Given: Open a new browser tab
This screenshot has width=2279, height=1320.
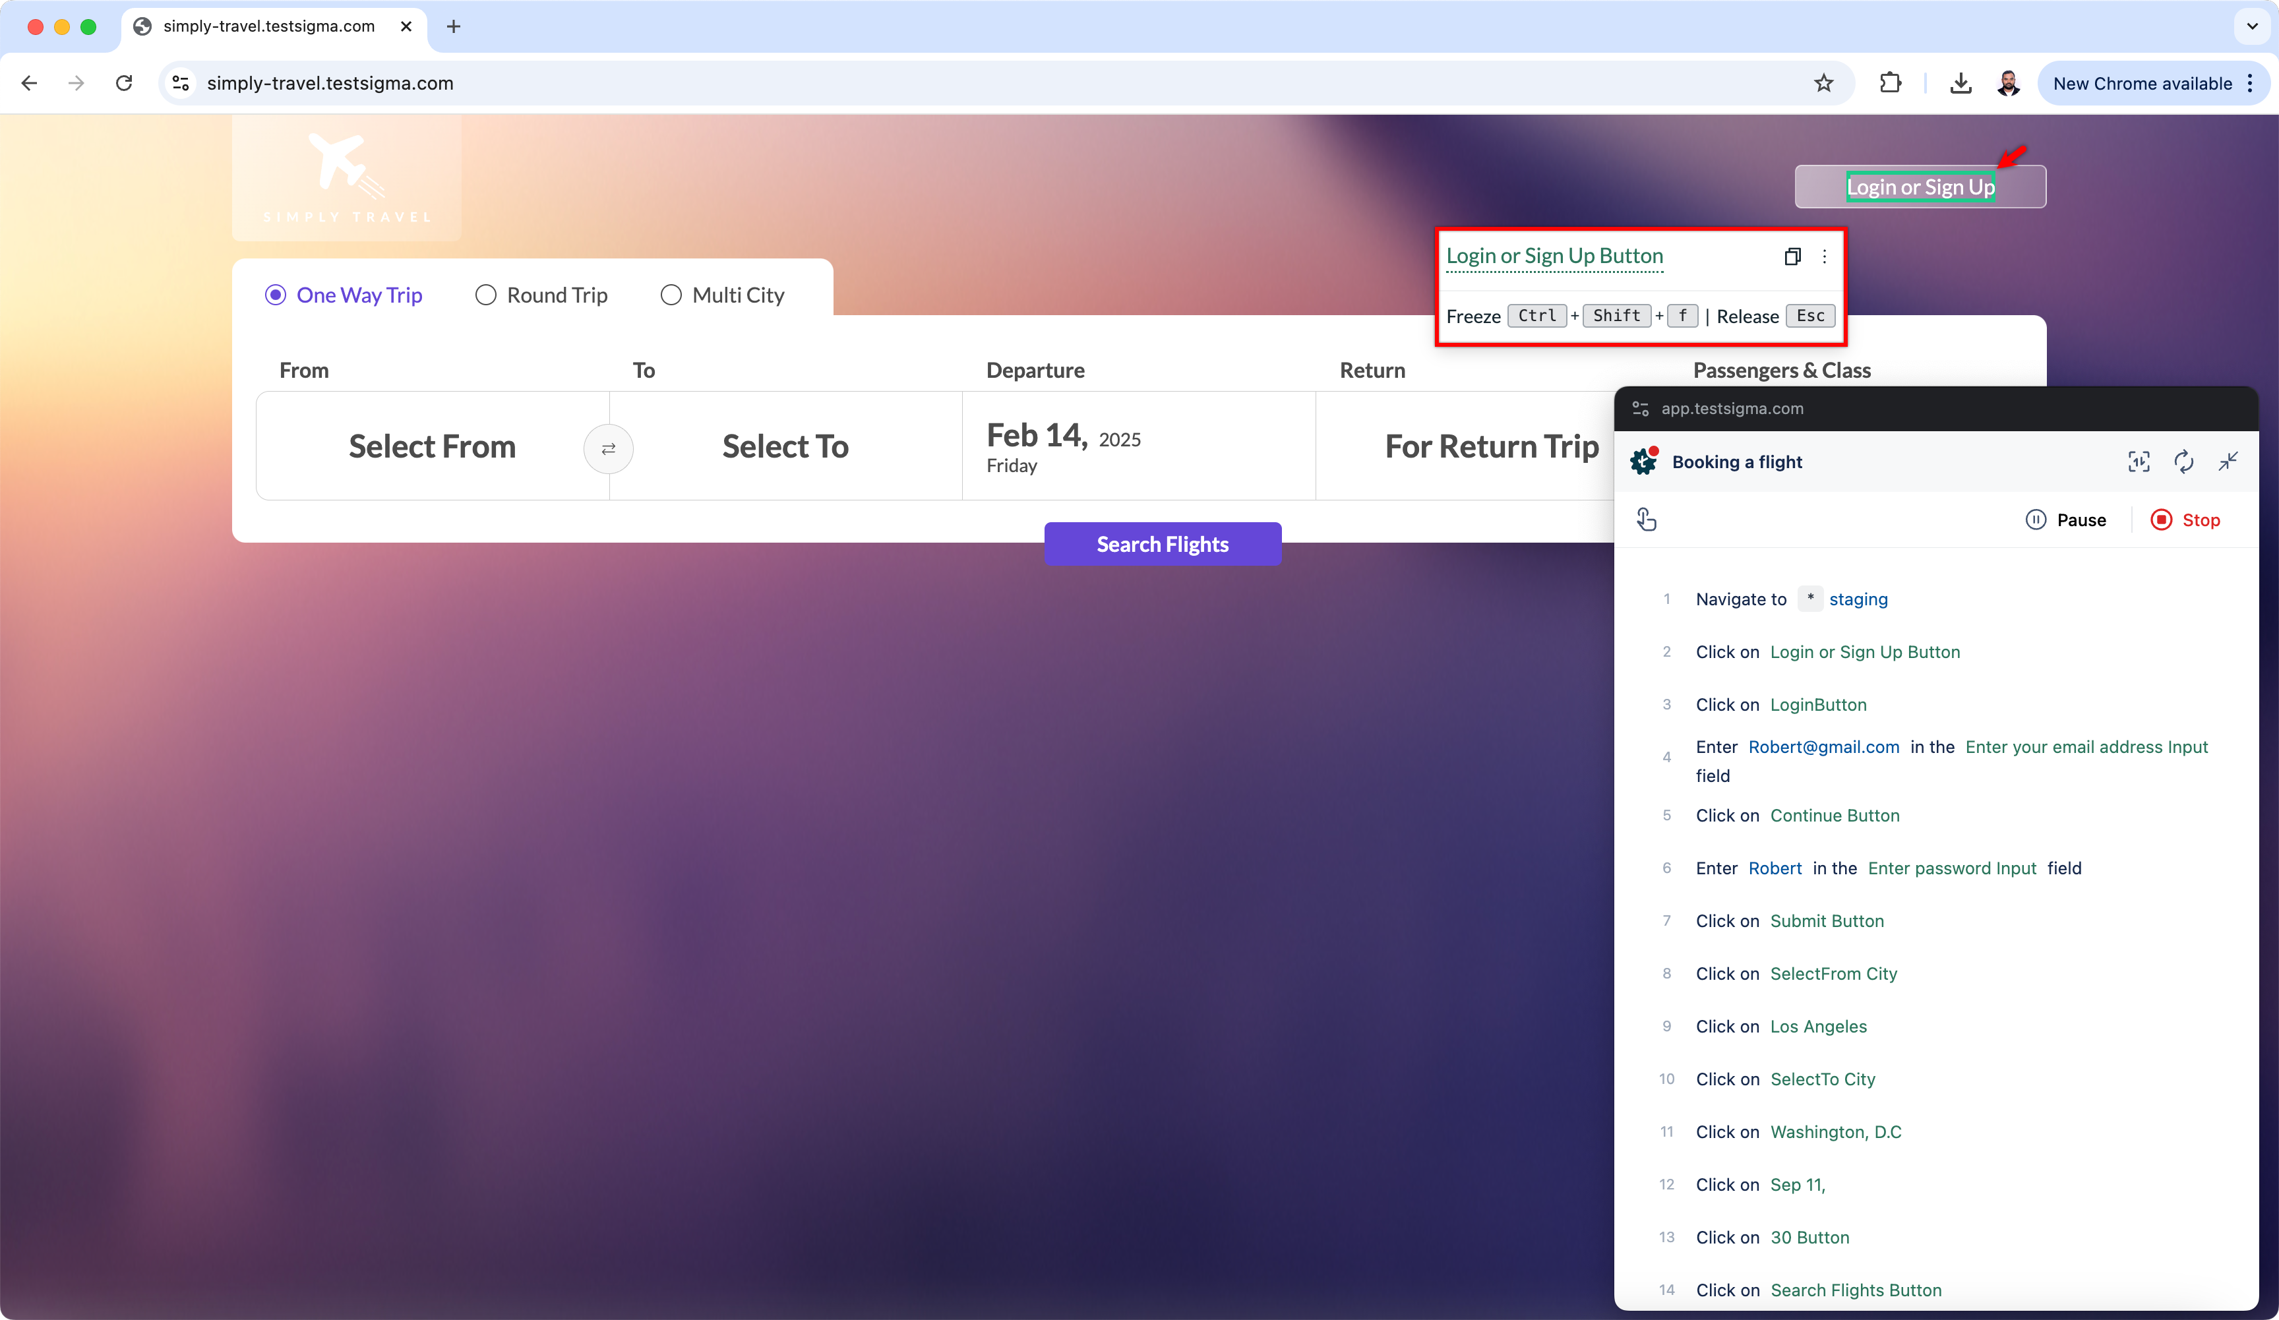Looking at the screenshot, I should [x=453, y=26].
